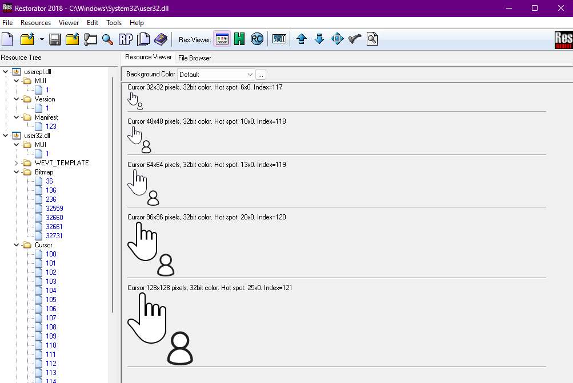Collapse the Bitmap folder
573x383 pixels.
[16, 172]
